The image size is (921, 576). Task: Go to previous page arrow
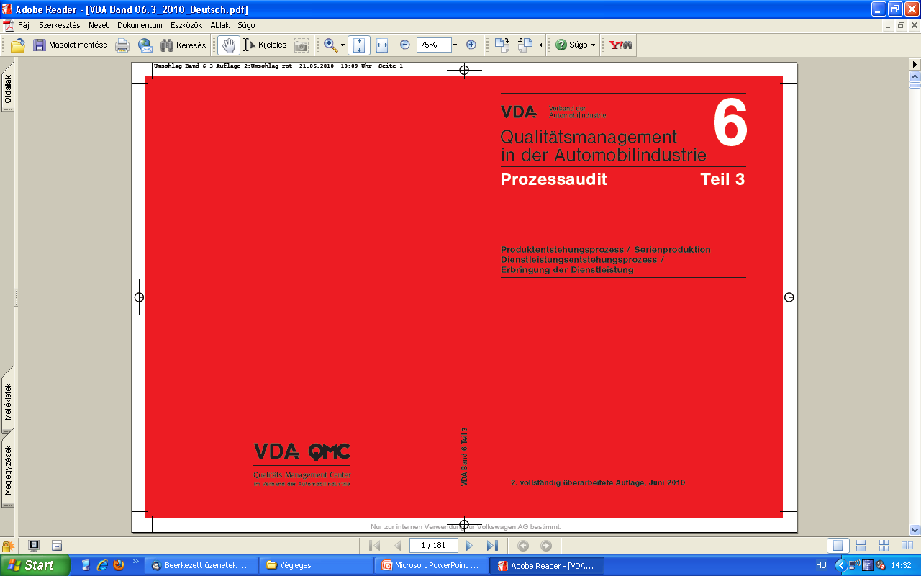[397, 546]
